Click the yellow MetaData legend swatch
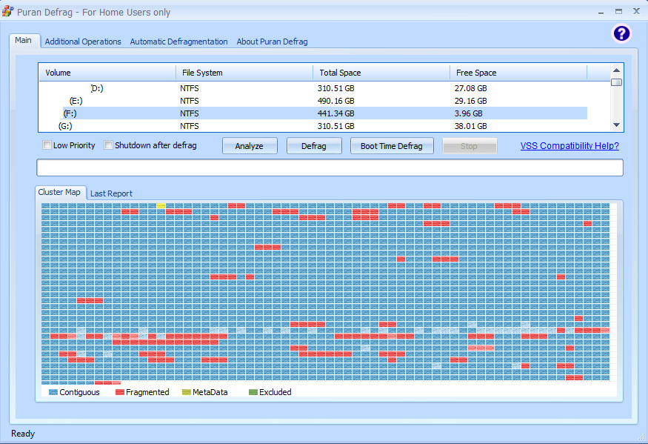This screenshot has height=444, width=648. click(x=187, y=392)
